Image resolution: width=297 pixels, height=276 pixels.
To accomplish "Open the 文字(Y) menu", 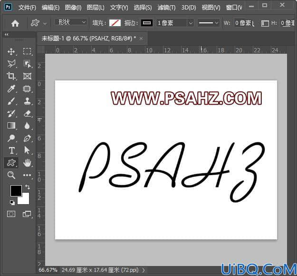I will point(119,8).
